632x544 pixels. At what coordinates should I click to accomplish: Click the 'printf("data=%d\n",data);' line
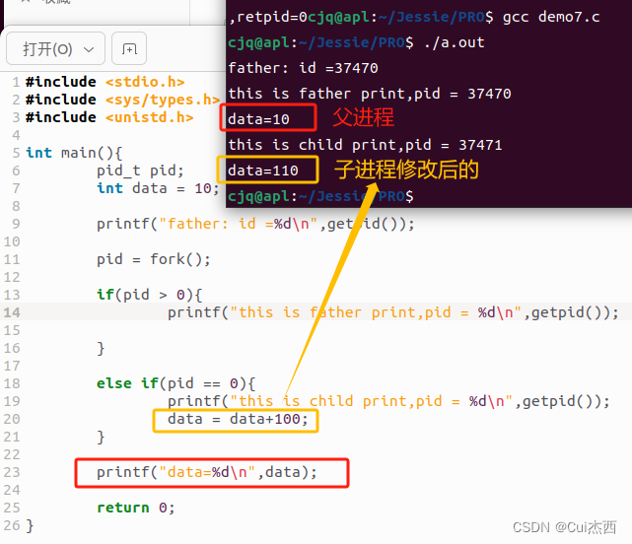coord(207,472)
